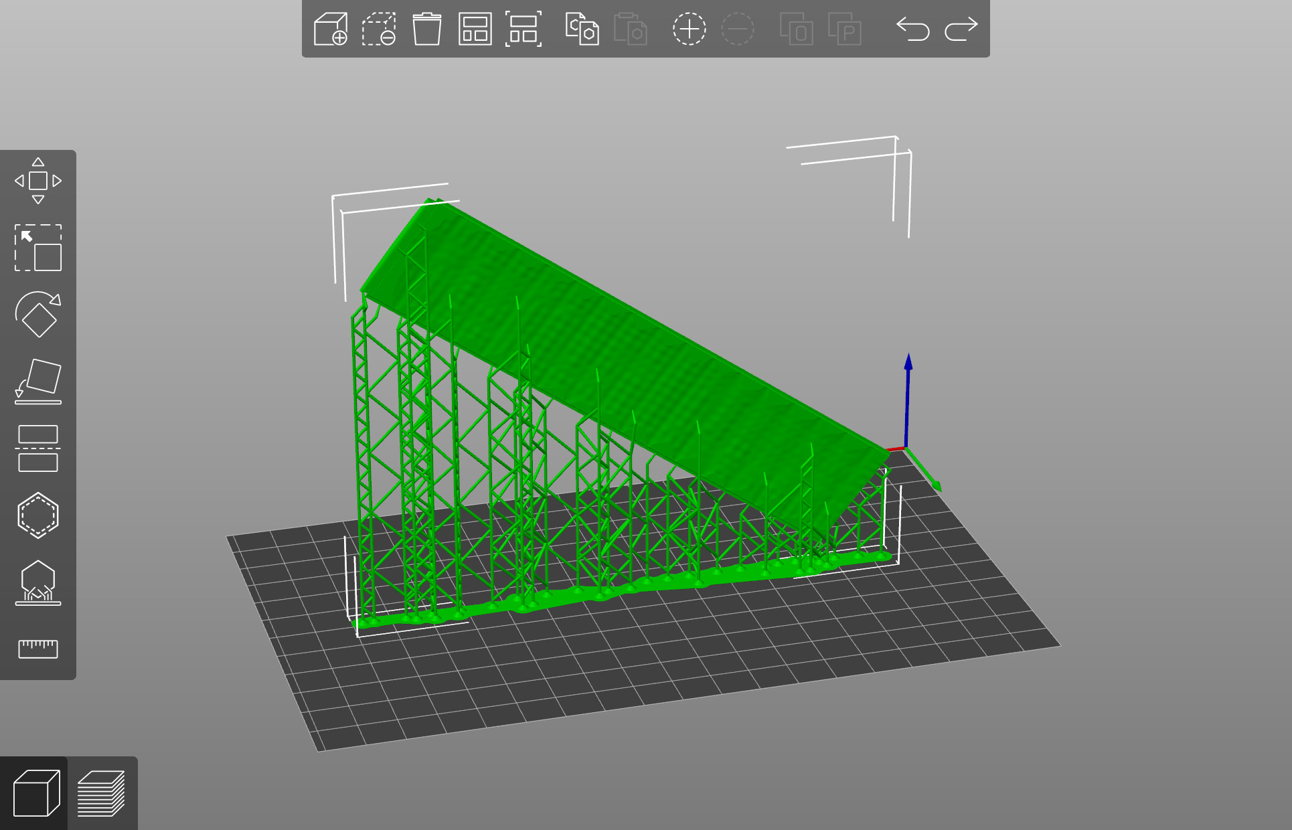Switch to 3D editor view cube
The width and height of the screenshot is (1292, 830).
click(x=36, y=794)
